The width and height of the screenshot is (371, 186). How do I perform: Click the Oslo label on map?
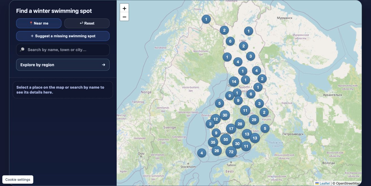141,154
